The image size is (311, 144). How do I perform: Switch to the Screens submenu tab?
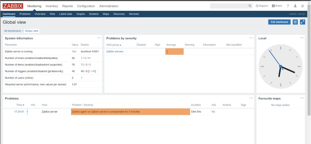[94, 14]
